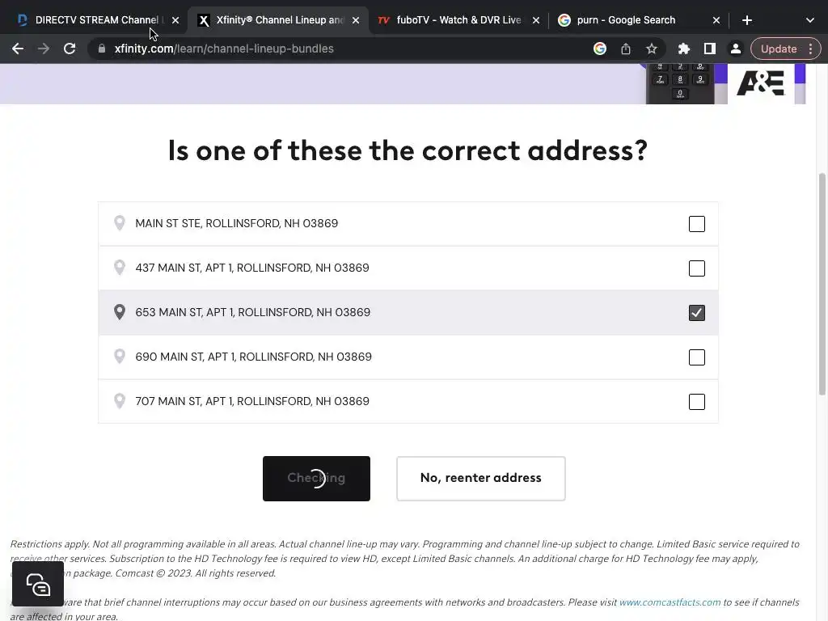Tick the MAIN ST STE checkbox

point(696,224)
